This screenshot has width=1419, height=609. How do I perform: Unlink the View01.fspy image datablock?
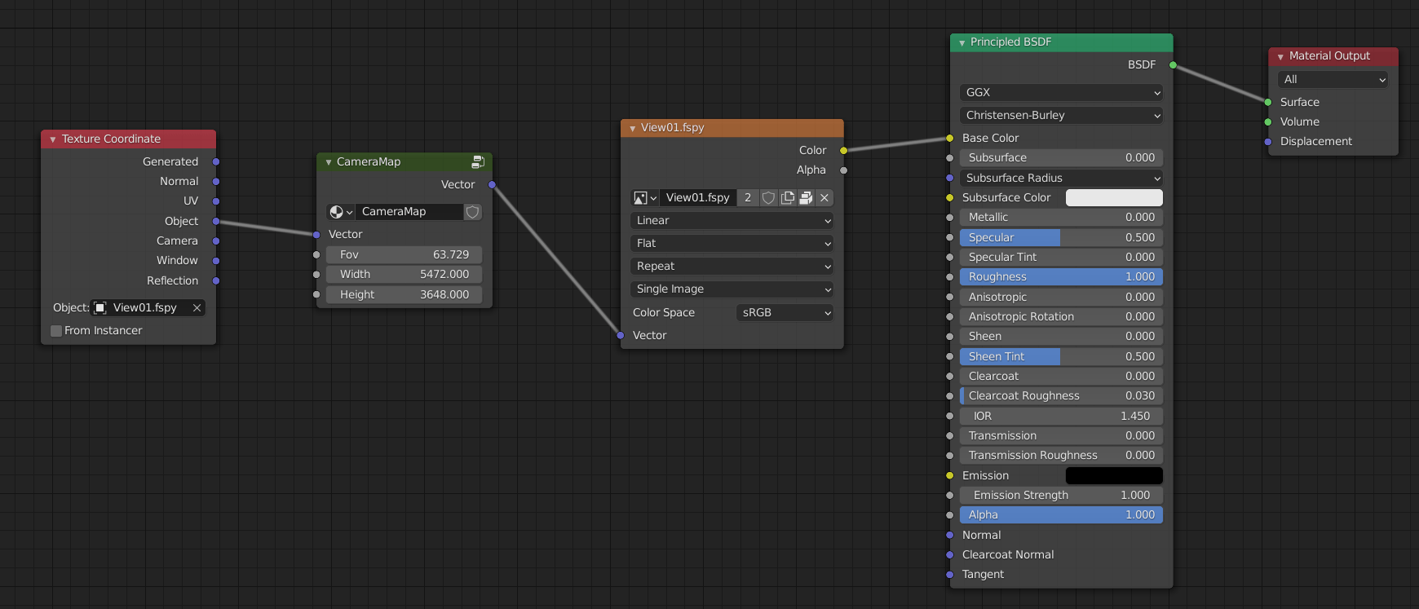pyautogui.click(x=824, y=198)
